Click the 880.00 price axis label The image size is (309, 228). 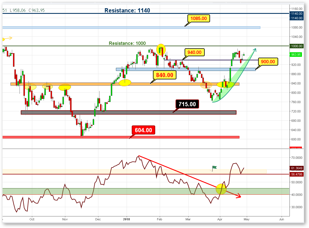[296, 74]
